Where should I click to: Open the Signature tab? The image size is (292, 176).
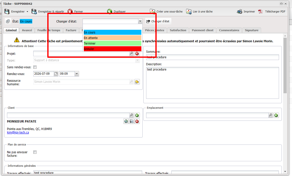click(x=251, y=30)
